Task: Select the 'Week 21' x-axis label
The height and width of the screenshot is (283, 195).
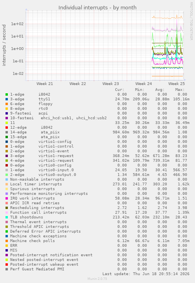Action: [45, 84]
